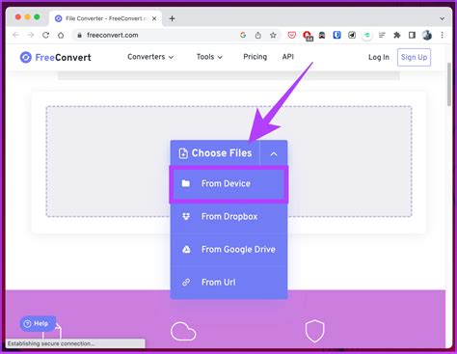Click the Google icon in address bar
This screenshot has width=457, height=354.
coord(243,35)
